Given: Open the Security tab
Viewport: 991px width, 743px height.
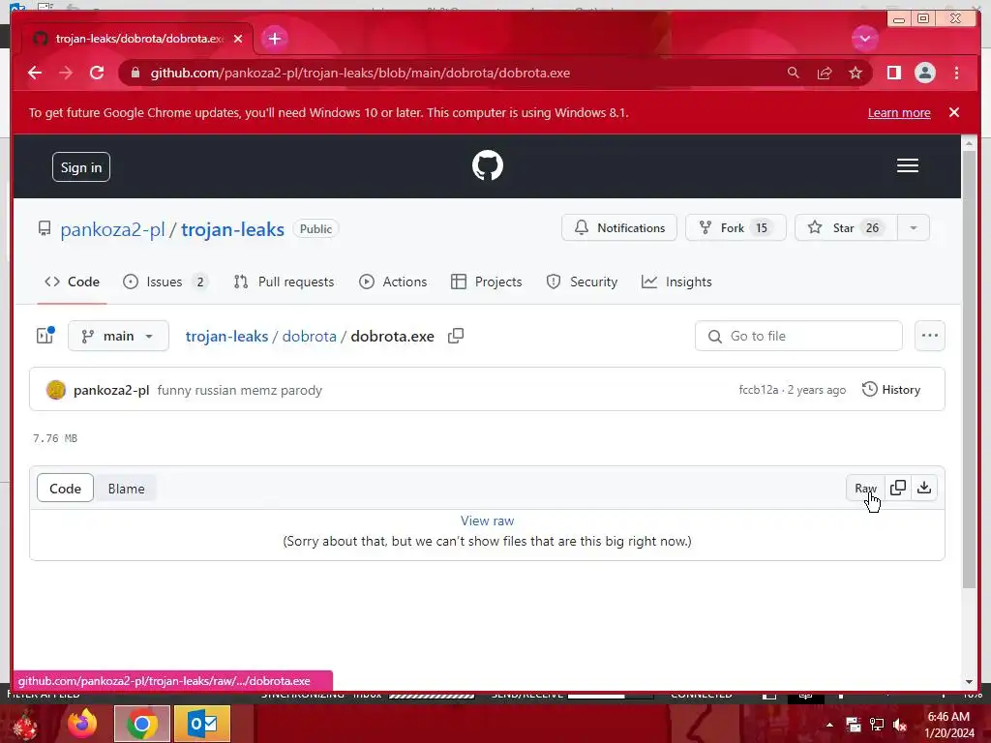Looking at the screenshot, I should [582, 282].
